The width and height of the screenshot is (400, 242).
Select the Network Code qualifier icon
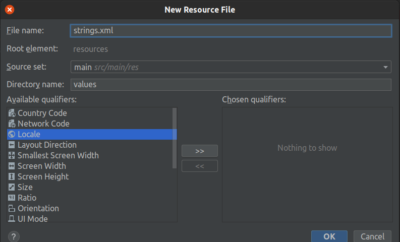pos(12,124)
